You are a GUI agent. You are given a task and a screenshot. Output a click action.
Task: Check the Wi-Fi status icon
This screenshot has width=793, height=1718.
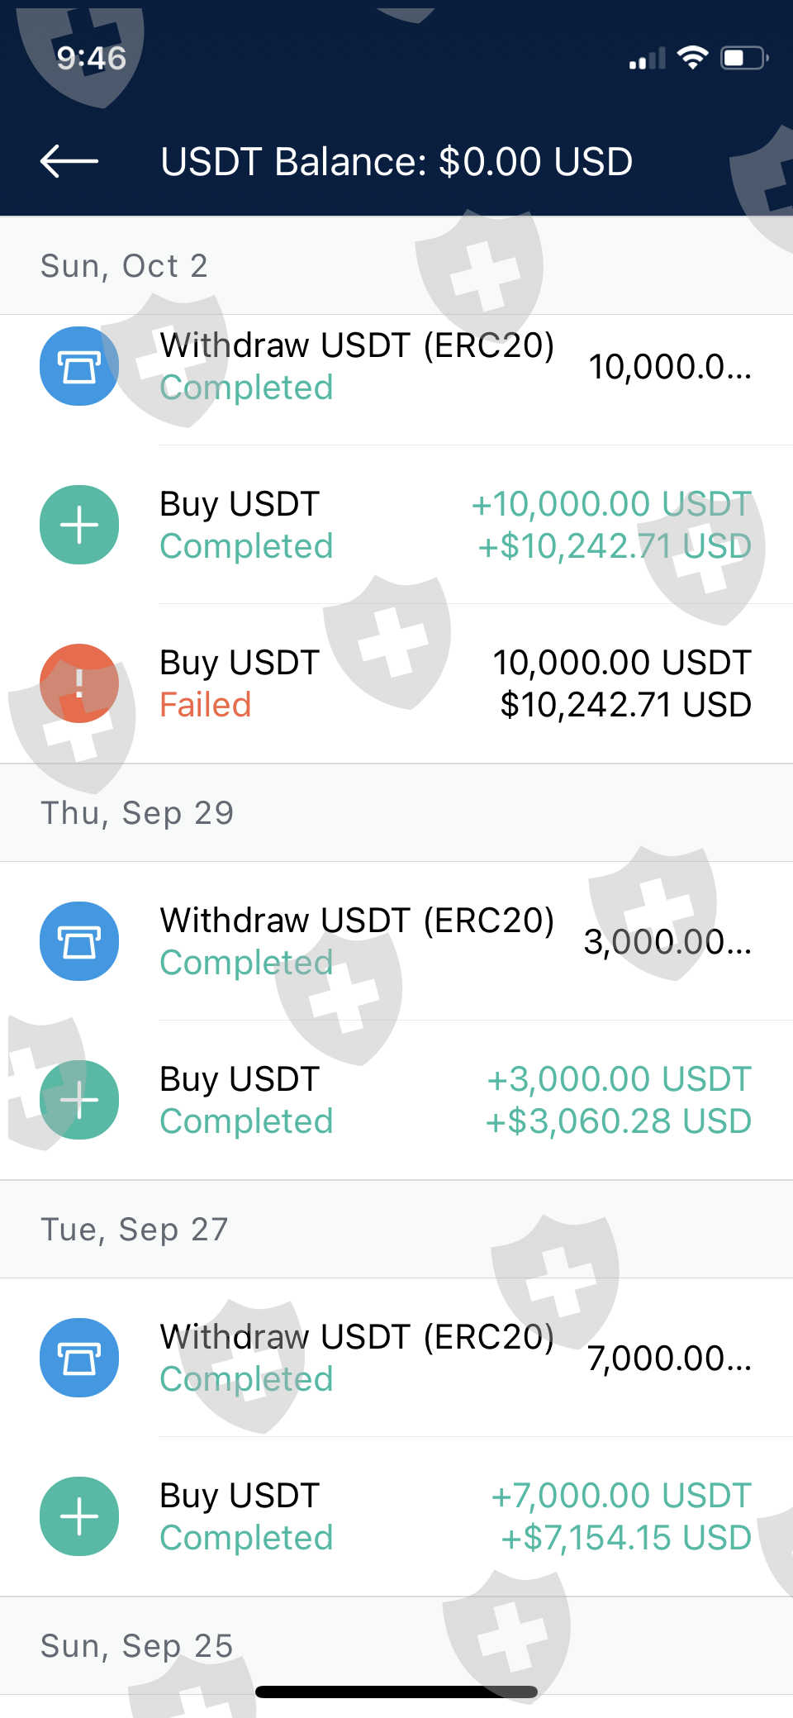pyautogui.click(x=692, y=58)
